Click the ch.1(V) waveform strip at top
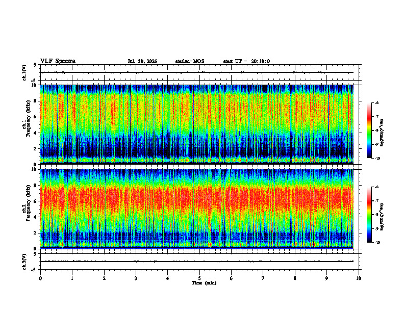Viewport: 404px width, 312px height. (199, 72)
